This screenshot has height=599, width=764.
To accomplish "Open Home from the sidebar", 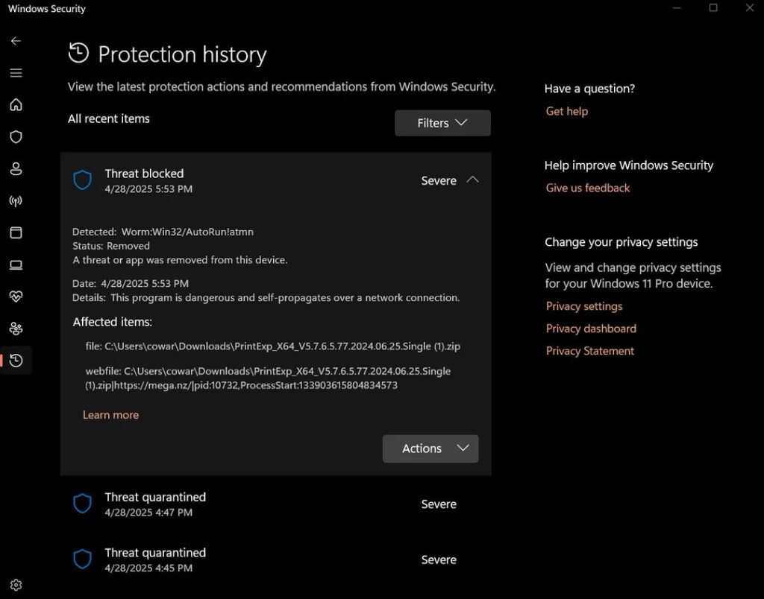I will 16,104.
